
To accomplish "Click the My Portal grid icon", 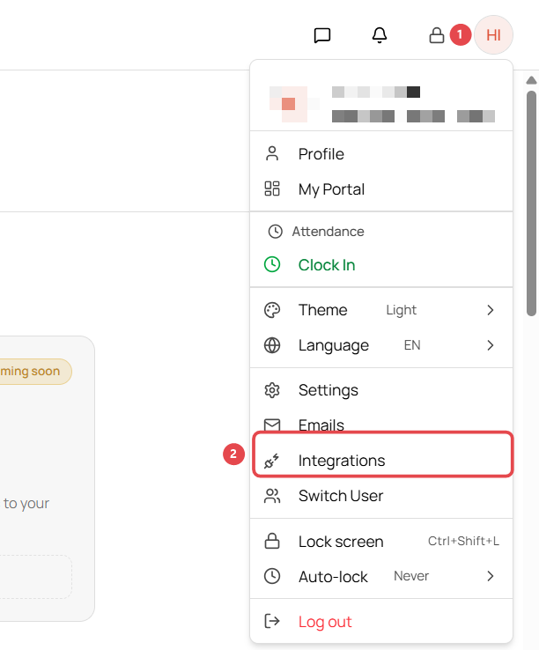I will coord(272,188).
